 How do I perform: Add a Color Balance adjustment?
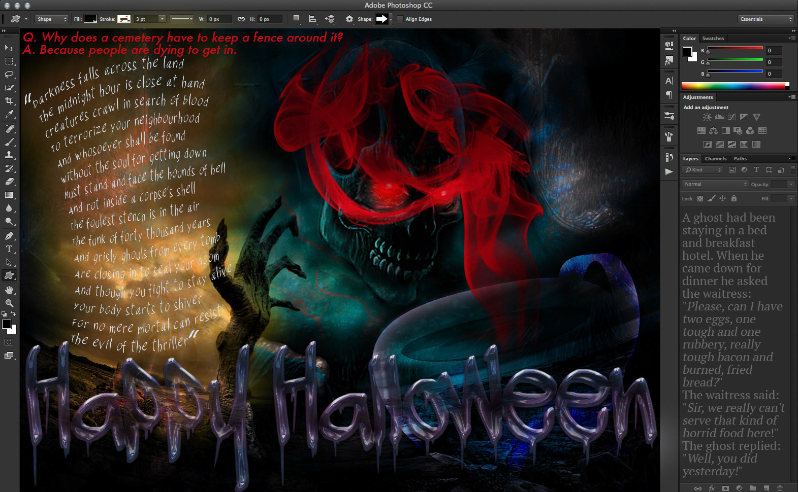pos(714,131)
